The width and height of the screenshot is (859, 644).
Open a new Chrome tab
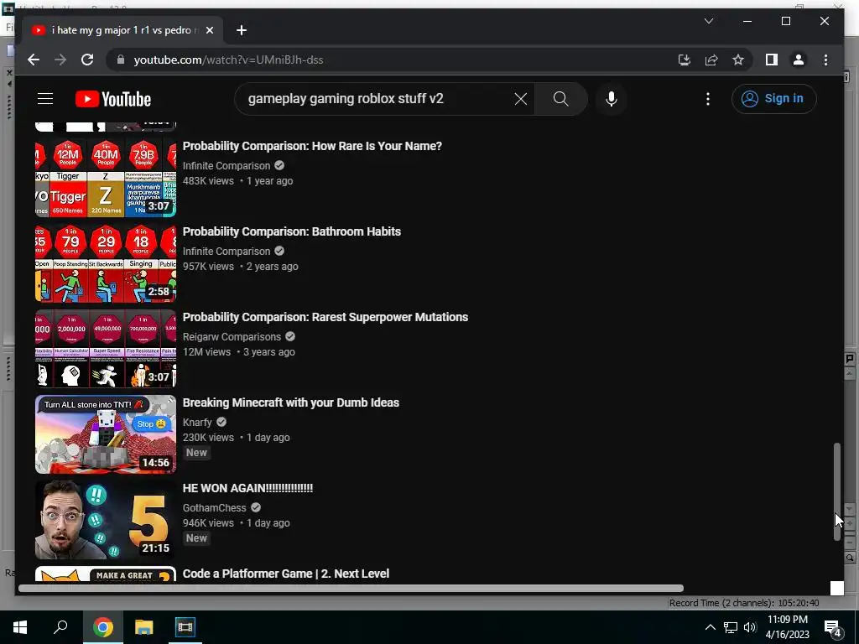click(242, 30)
